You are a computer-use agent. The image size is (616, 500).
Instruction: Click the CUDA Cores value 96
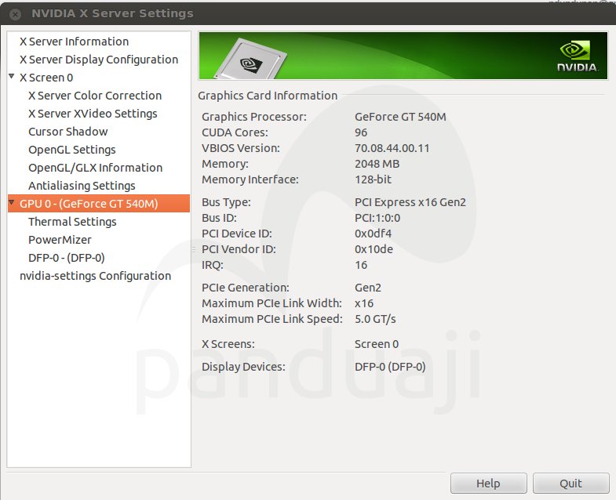361,132
